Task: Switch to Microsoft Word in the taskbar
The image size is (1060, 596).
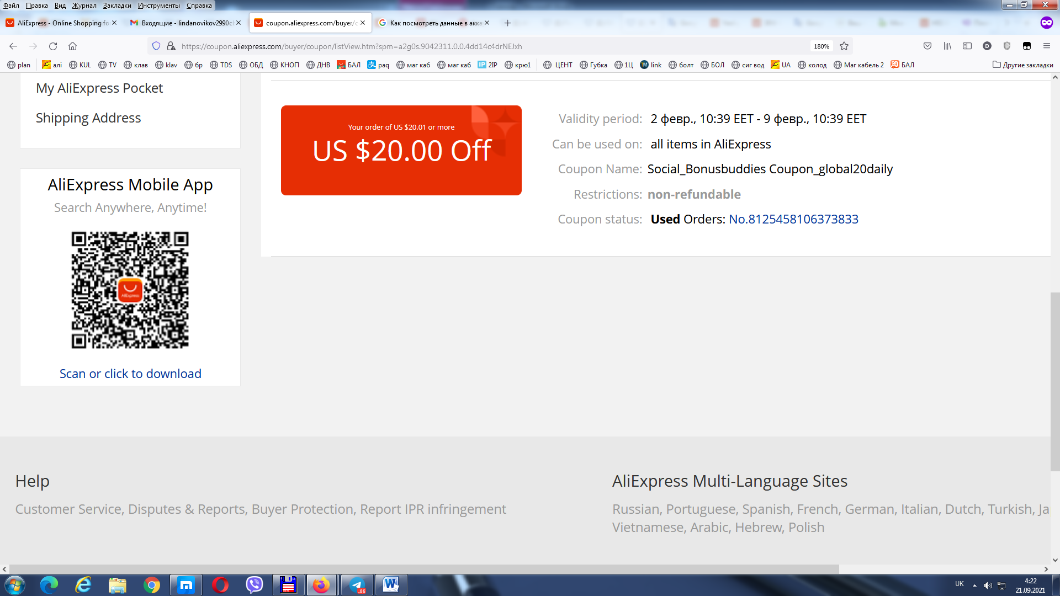Action: [x=391, y=585]
